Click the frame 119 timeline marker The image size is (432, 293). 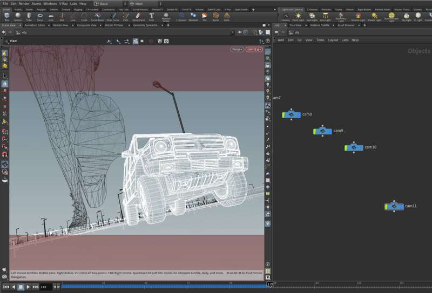pyautogui.click(x=270, y=284)
